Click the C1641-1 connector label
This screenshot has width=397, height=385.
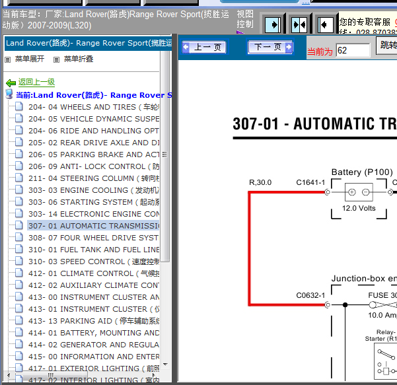(x=310, y=182)
